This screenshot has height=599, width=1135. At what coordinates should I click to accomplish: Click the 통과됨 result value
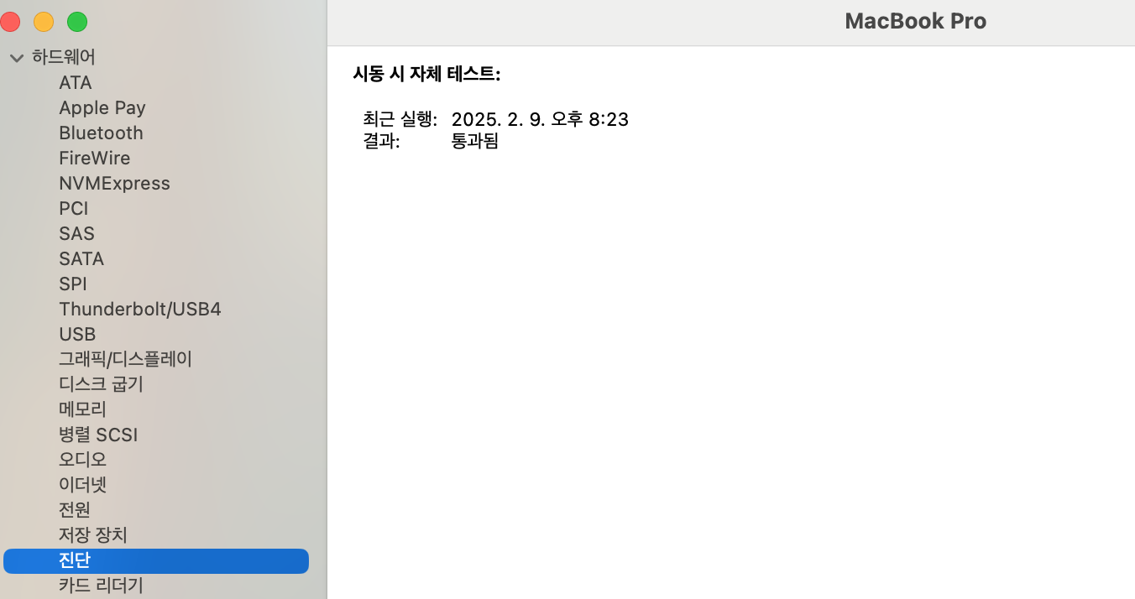[x=475, y=142]
